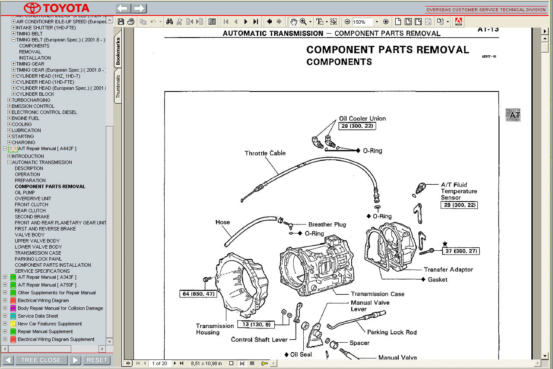Screen dimensions: 553x369
Task: Expand the Electrical Wiring Diagram node
Action: coord(5,300)
